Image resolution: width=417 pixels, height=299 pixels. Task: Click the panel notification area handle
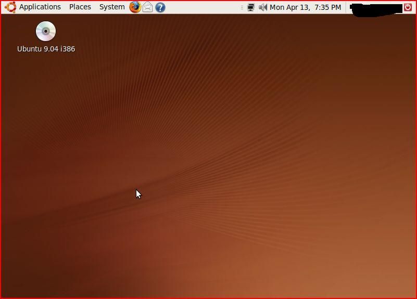(x=242, y=8)
